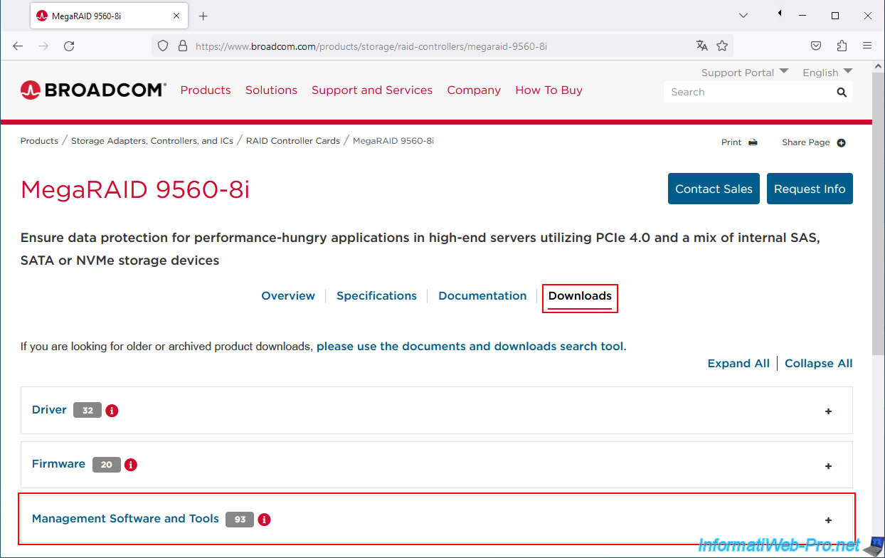
Task: Click the search magnifier icon
Action: tap(842, 92)
